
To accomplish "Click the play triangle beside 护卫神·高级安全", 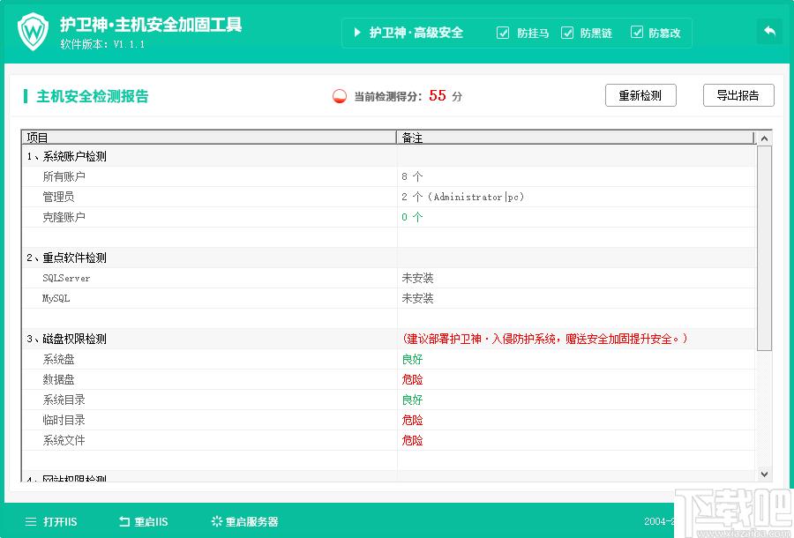I will point(357,33).
